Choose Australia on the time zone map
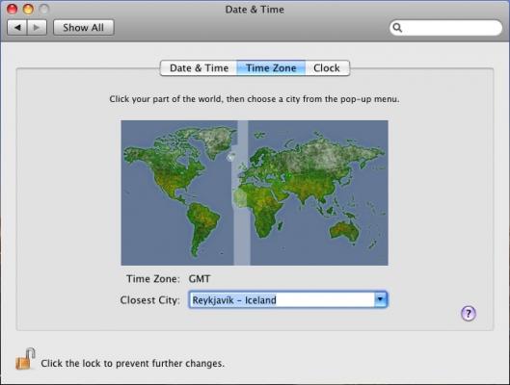The width and height of the screenshot is (510, 385). 345,230
